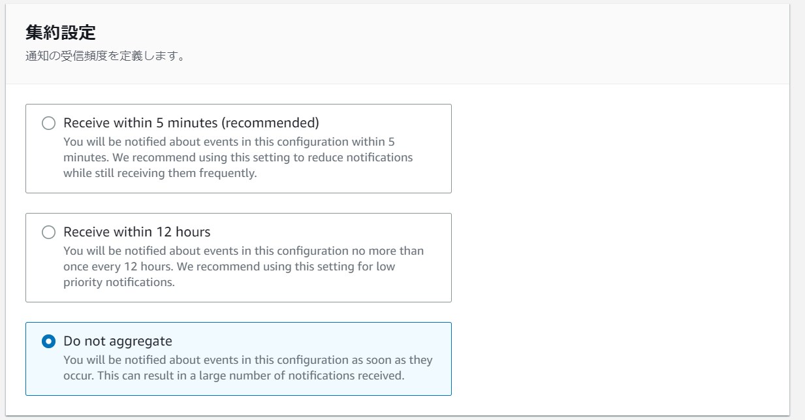Click the empty radio circle beside "Receive within 12 hours"
This screenshot has height=420, width=805.
tap(48, 232)
